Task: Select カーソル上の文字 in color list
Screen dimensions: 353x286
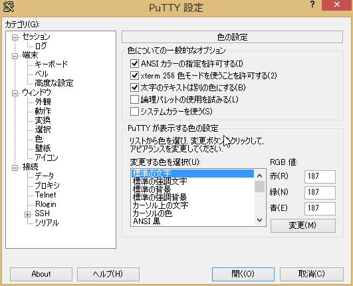Action: (x=193, y=205)
